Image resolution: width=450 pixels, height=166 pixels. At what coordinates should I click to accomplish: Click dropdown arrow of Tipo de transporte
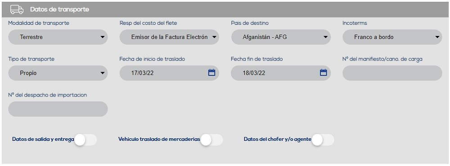pos(103,73)
